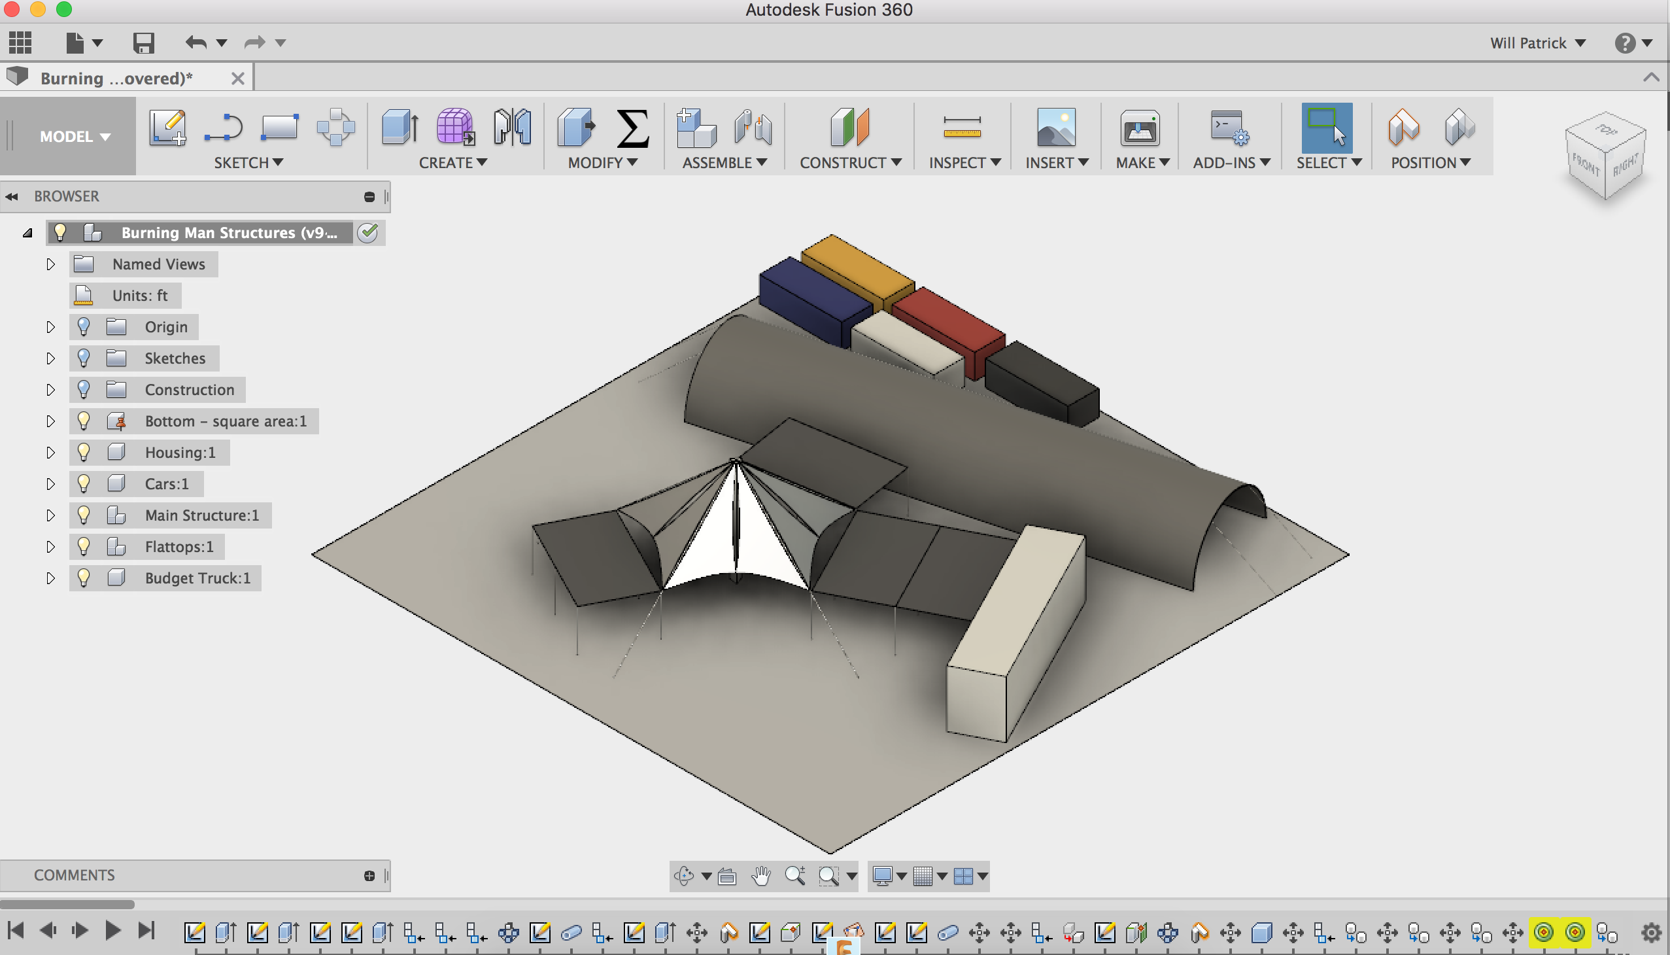Expand the Construction folder
Image resolution: width=1670 pixels, height=955 pixels.
[50, 389]
